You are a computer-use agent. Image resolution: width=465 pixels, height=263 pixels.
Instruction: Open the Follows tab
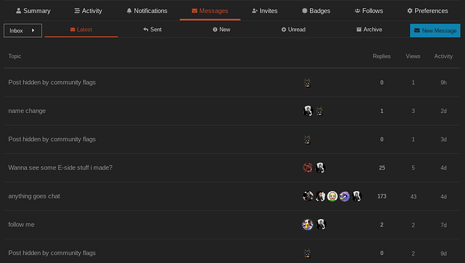[369, 11]
